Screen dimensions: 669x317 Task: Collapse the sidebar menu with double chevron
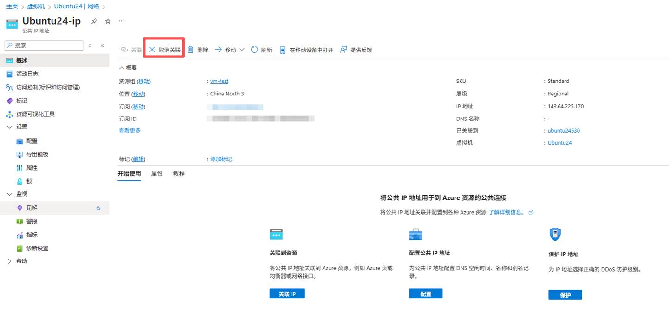tap(103, 45)
